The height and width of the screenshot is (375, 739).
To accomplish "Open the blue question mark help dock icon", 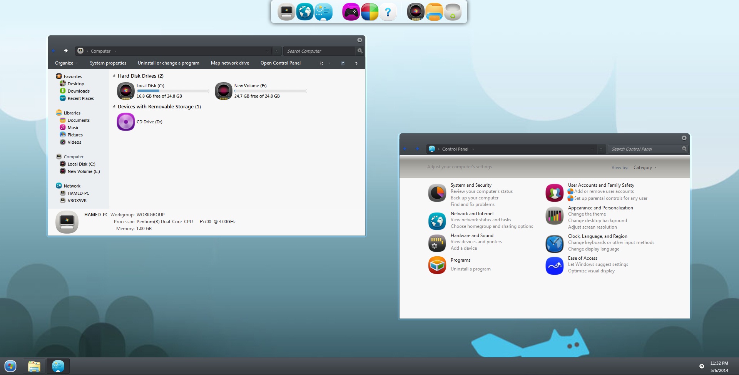I will point(388,12).
